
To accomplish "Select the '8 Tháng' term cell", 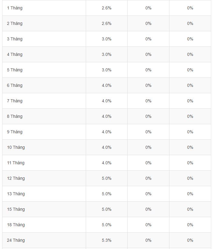I will pos(15,116).
